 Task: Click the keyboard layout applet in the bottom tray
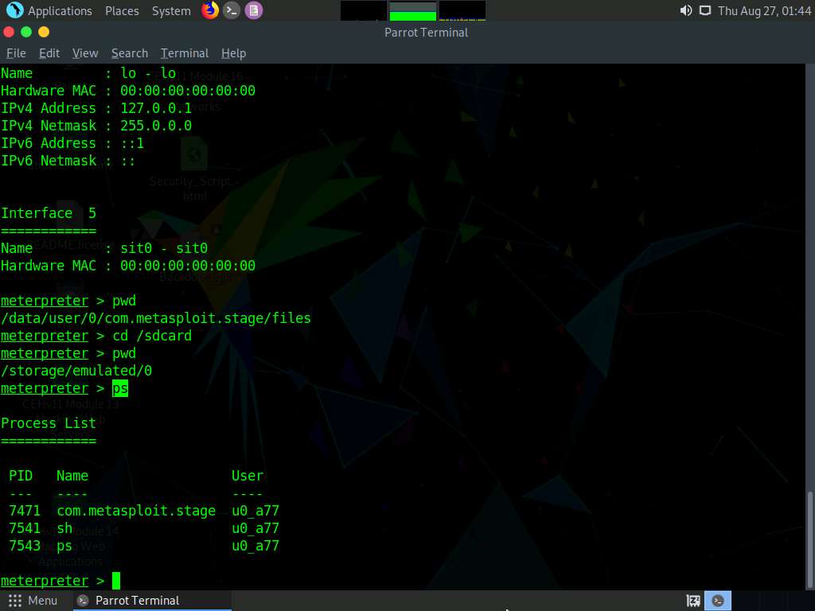pos(693,600)
